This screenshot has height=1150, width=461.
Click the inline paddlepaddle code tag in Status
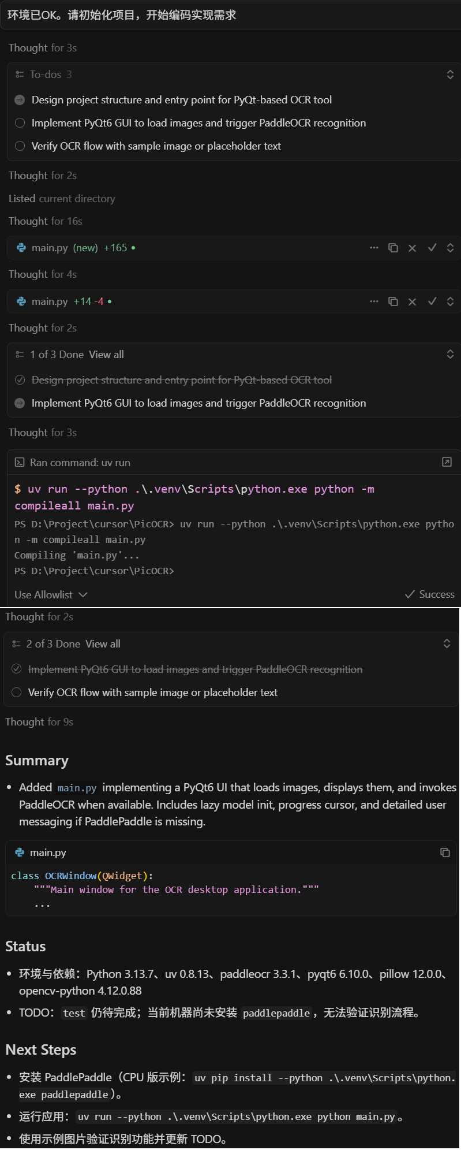pos(276,1013)
